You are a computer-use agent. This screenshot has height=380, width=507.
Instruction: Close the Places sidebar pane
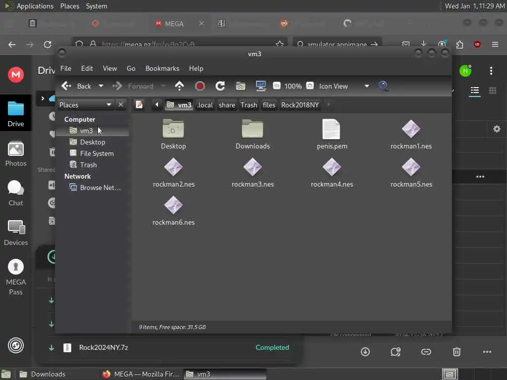tap(121, 105)
